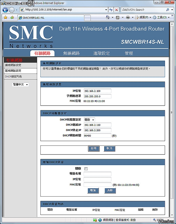Open Home button dropdown arrow
The image size is (176, 224).
tap(112, 18)
